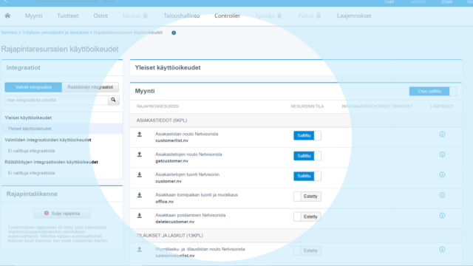The image size is (473, 266).
Task: Click the Hae integraatiota nimellä search field
Action: (56, 100)
